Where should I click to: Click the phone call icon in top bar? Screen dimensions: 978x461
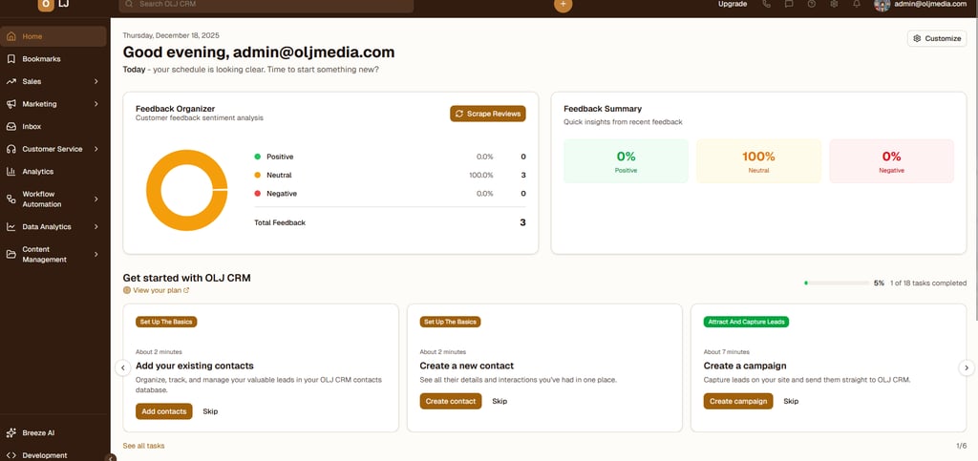point(766,4)
